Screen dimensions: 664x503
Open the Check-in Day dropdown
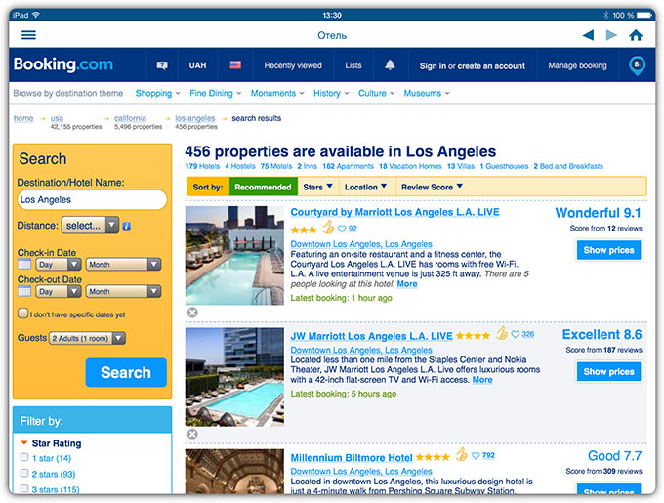[x=59, y=265]
